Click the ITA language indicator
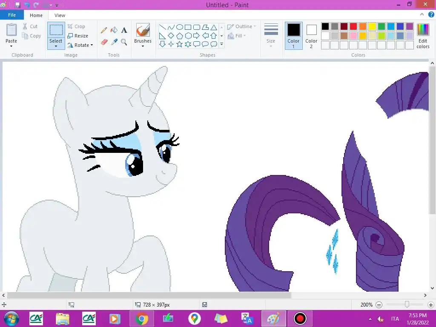 click(395, 318)
